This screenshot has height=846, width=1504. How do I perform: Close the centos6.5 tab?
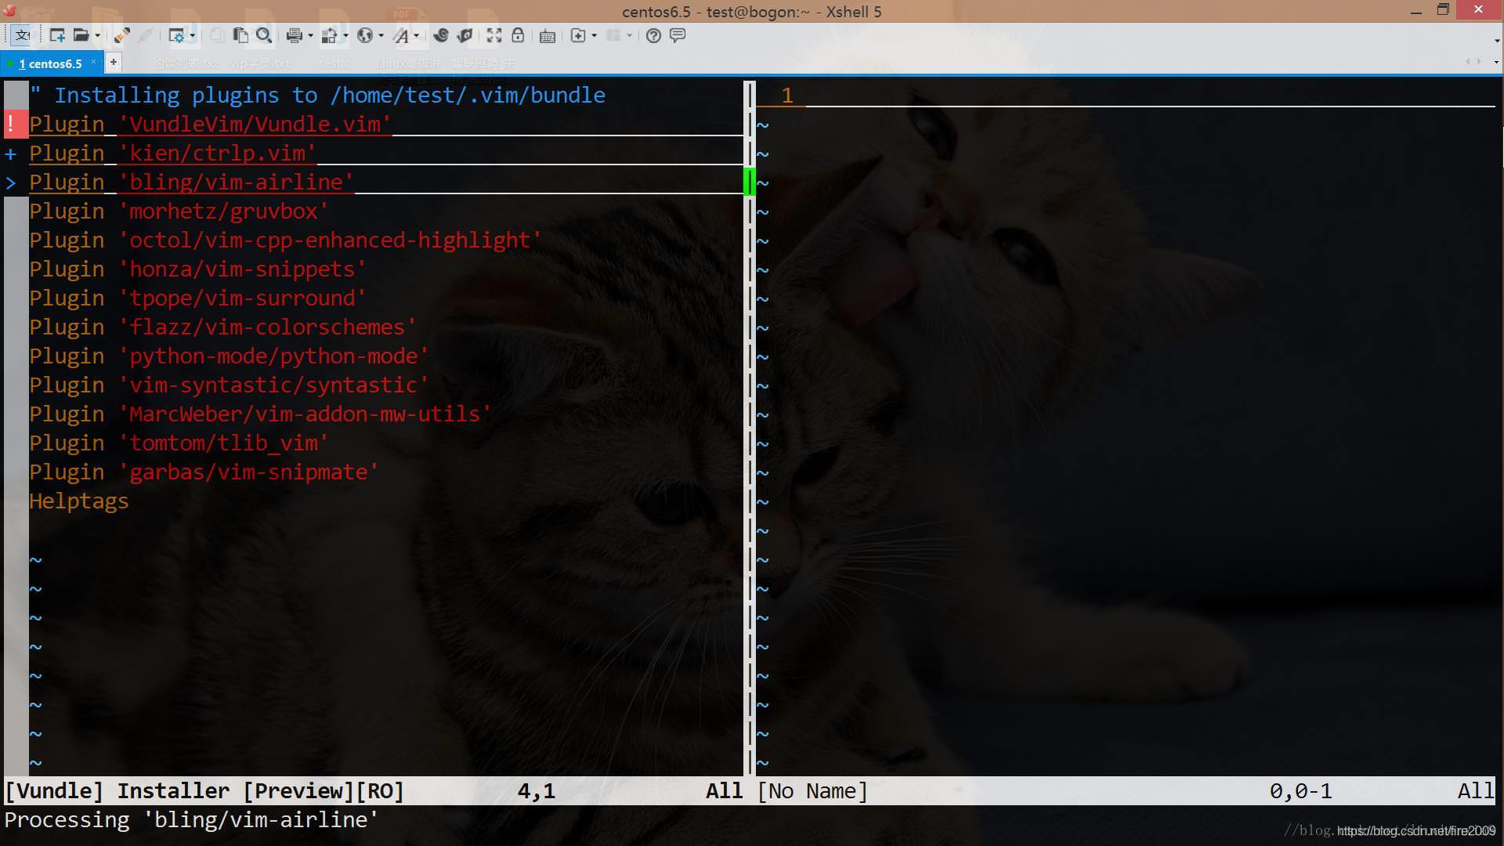point(93,62)
